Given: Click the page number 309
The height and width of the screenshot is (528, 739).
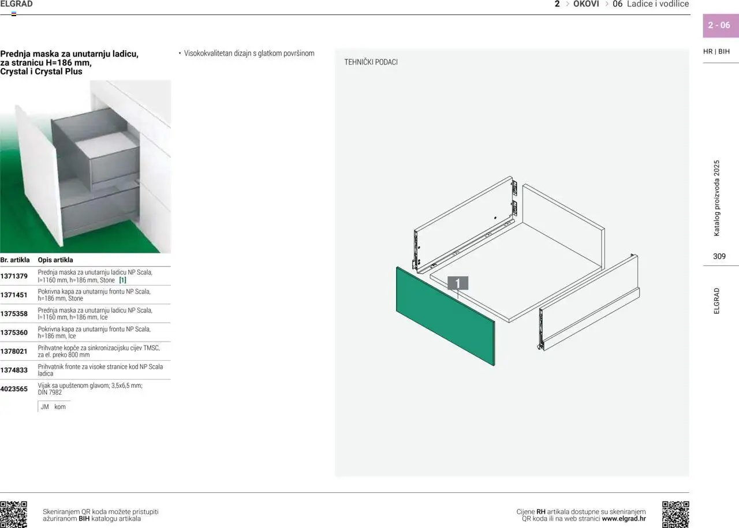Looking at the screenshot, I should pyautogui.click(x=719, y=256).
